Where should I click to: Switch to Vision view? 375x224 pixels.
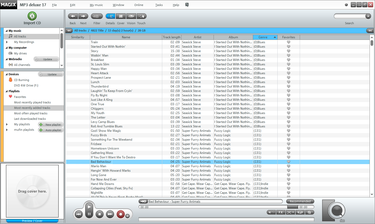coord(131,16)
